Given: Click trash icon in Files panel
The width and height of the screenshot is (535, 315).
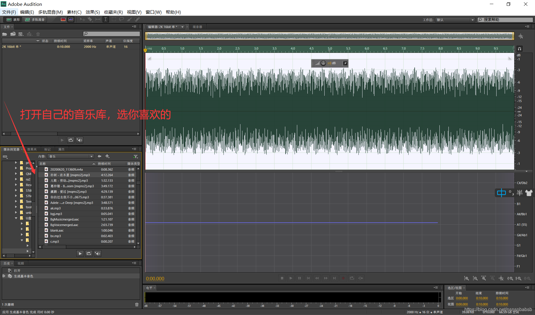Looking at the screenshot, I should (38, 34).
